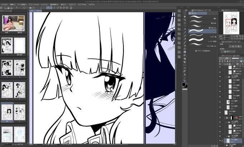Open the 編集 menu
The image size is (244, 147).
click(13, 5)
